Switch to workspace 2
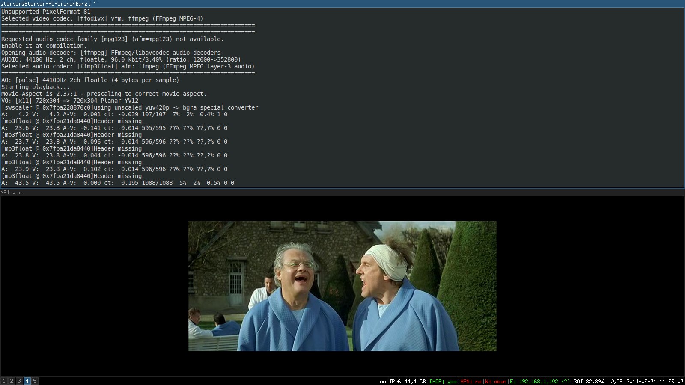685x385 pixels. click(x=12, y=381)
